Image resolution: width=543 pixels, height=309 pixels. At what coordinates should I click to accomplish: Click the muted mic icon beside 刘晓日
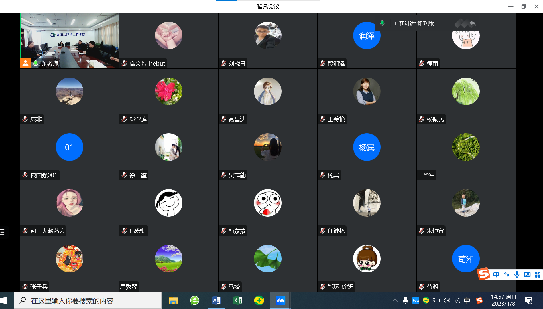pyautogui.click(x=223, y=64)
